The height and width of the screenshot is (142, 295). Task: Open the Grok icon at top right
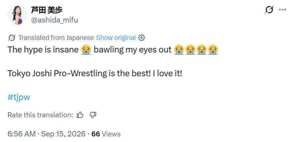[x=269, y=10]
